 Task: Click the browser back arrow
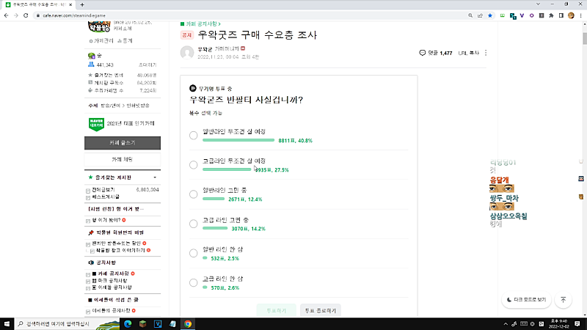6,15
